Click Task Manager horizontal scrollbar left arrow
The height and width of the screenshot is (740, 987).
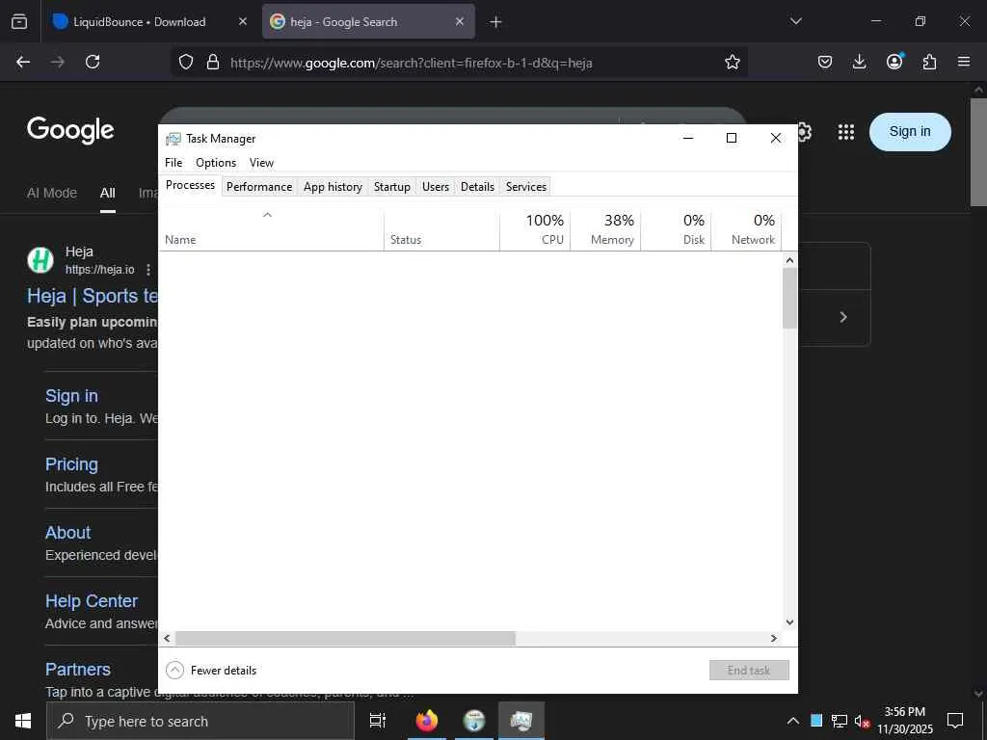(167, 638)
